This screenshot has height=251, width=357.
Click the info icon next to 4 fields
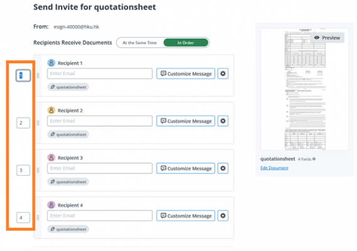click(x=314, y=159)
